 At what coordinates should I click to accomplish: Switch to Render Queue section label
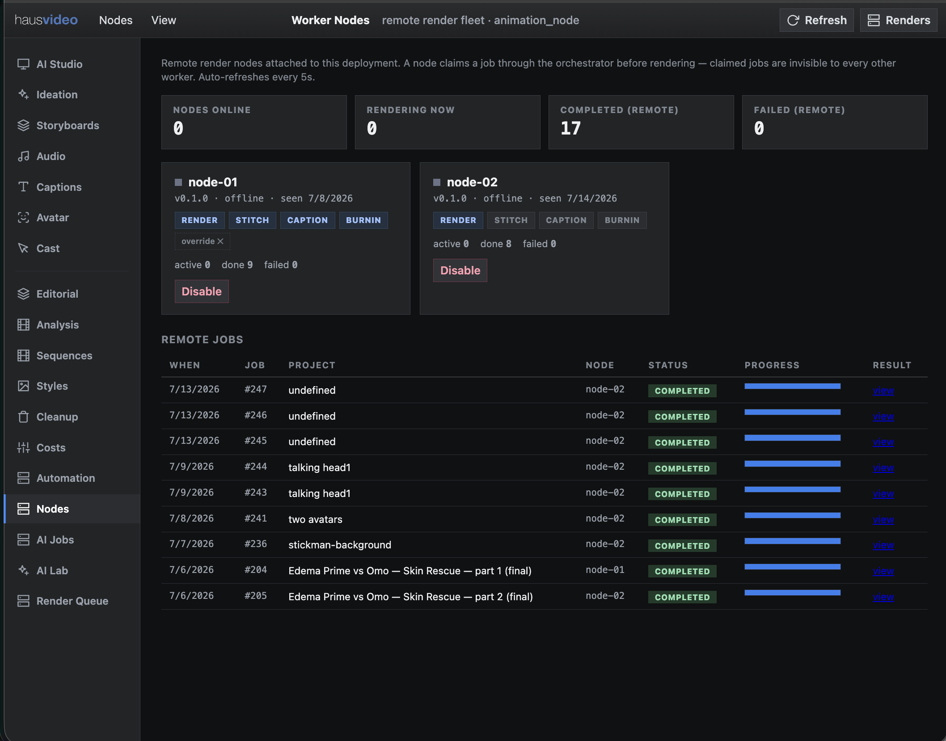(72, 601)
